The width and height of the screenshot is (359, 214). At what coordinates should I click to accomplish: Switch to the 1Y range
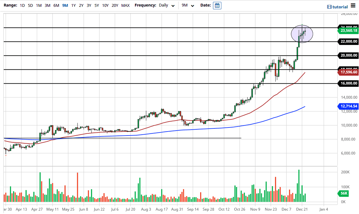73,5
